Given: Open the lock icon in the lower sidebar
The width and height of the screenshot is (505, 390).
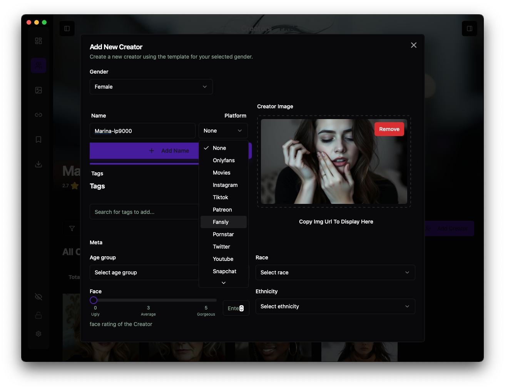Looking at the screenshot, I should pos(38,315).
